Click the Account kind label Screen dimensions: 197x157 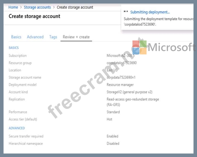click(x=18, y=92)
